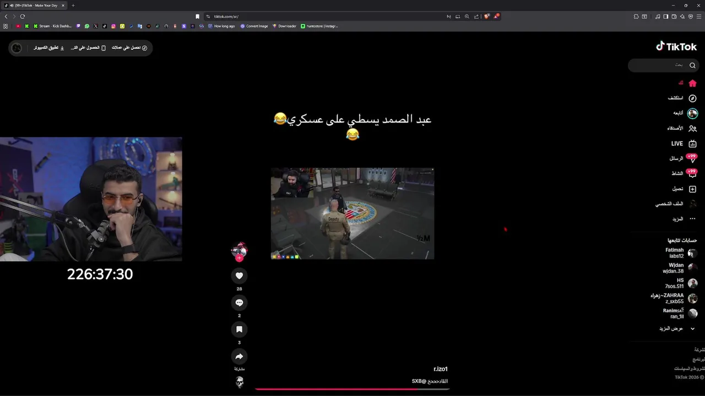Open followed account Fatimah labs12
The width and height of the screenshot is (705, 396).
[x=681, y=253]
